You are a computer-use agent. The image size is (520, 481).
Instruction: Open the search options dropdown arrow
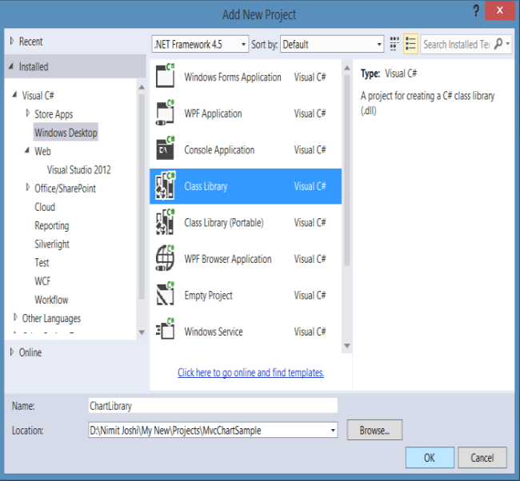pos(508,44)
